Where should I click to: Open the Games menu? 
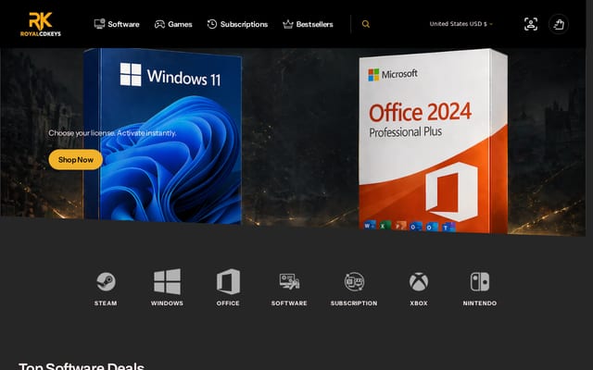click(173, 24)
